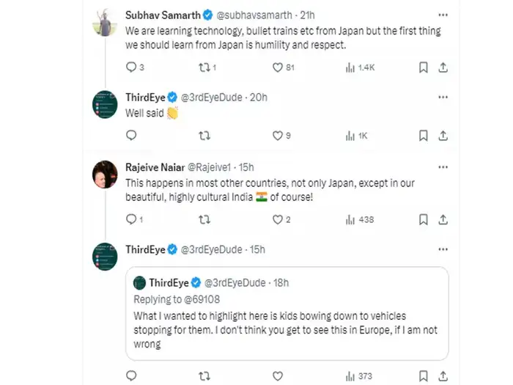Reply to Subhav Samarth's tweet
The width and height of the screenshot is (513, 385).
point(131,67)
